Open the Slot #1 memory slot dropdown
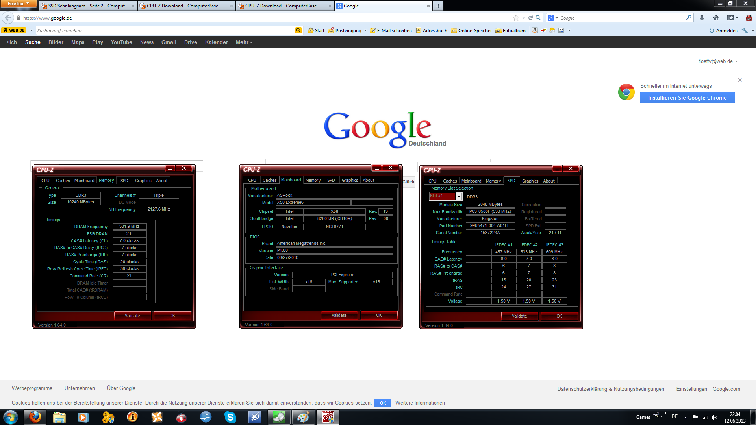Screen dimensions: 756x425 point(459,196)
